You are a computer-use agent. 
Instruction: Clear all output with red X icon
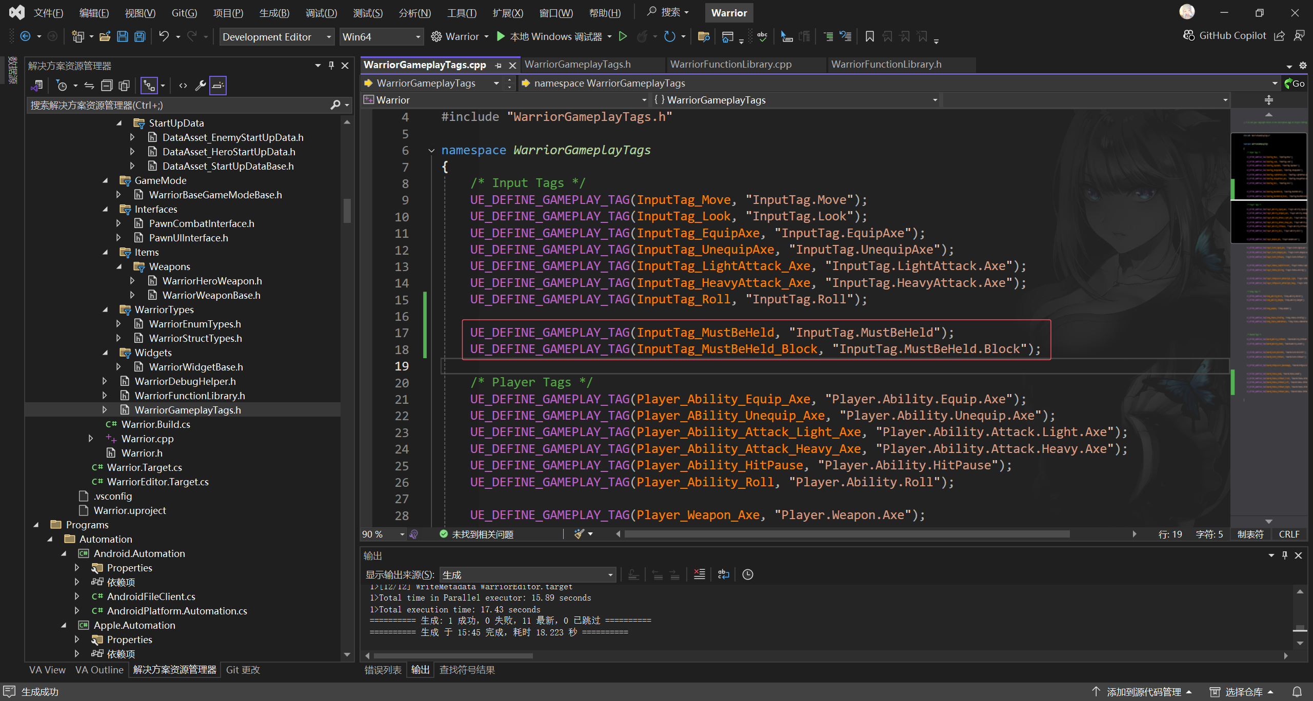click(699, 574)
